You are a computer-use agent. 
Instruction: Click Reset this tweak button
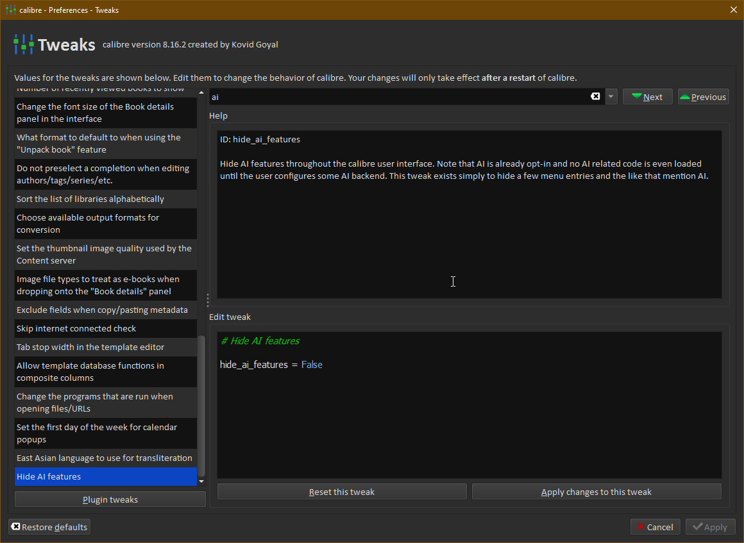pyautogui.click(x=342, y=492)
